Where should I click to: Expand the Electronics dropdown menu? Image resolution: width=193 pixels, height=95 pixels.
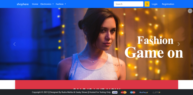[47, 4]
